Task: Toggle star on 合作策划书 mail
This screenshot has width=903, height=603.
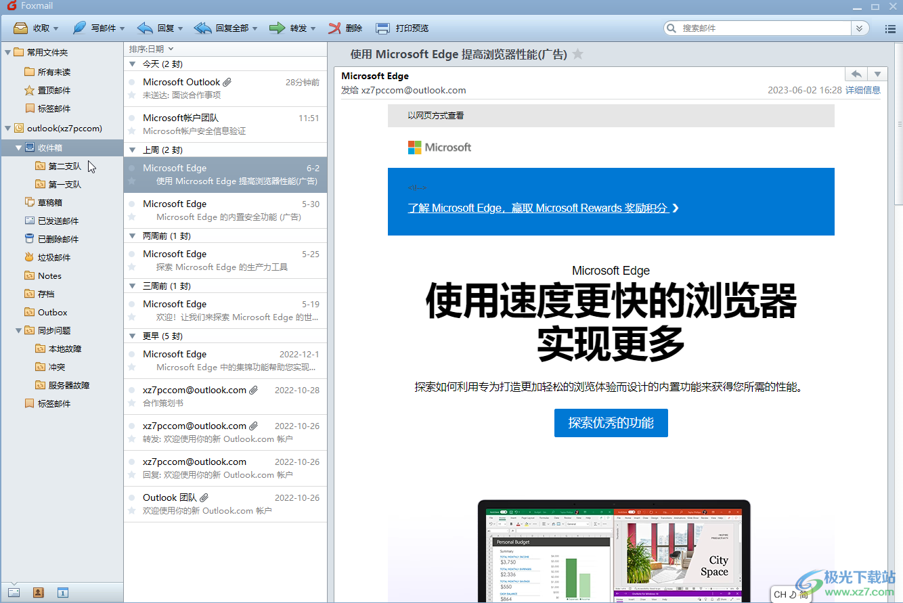Action: 132,403
